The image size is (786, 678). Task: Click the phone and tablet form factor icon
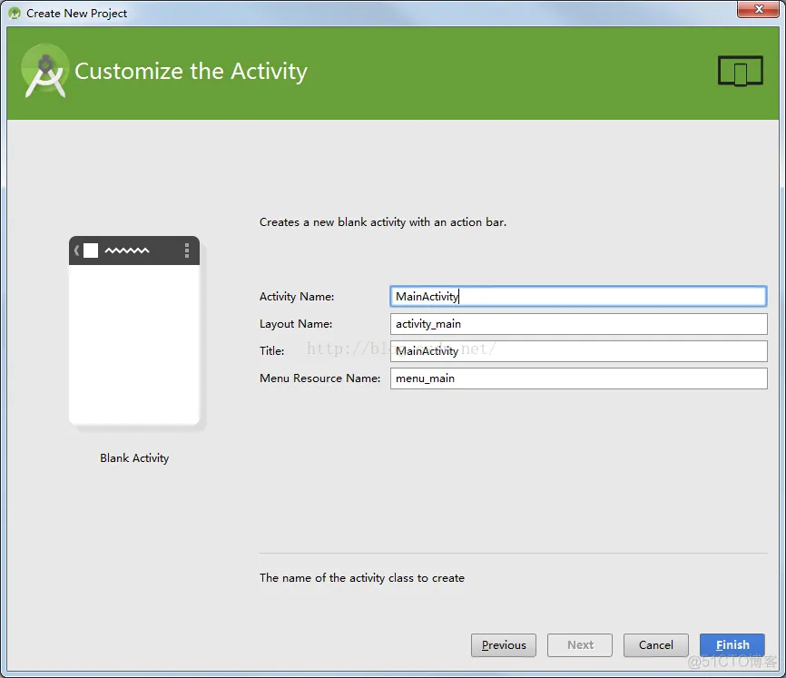(x=741, y=71)
